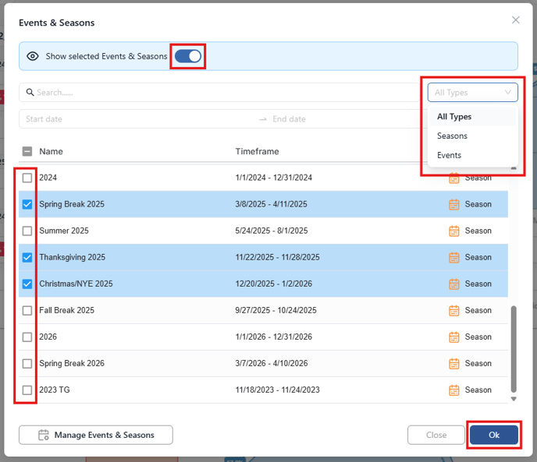537x462 pixels.
Task: Click the calendar icon in Thanksgiving 2025 row
Action: (x=453, y=257)
